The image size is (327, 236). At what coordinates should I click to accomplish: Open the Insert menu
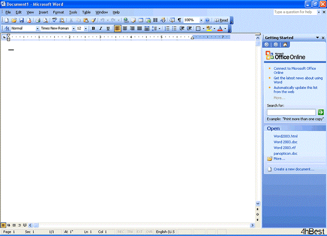pos(43,12)
